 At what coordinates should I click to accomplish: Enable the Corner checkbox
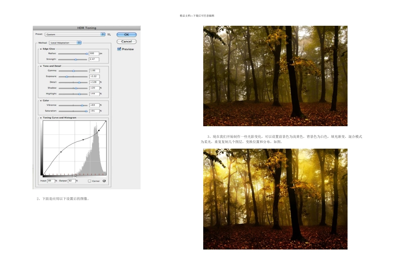click(90, 181)
